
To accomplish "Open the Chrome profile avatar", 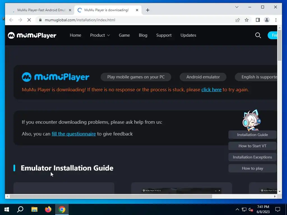I will click(267, 20).
